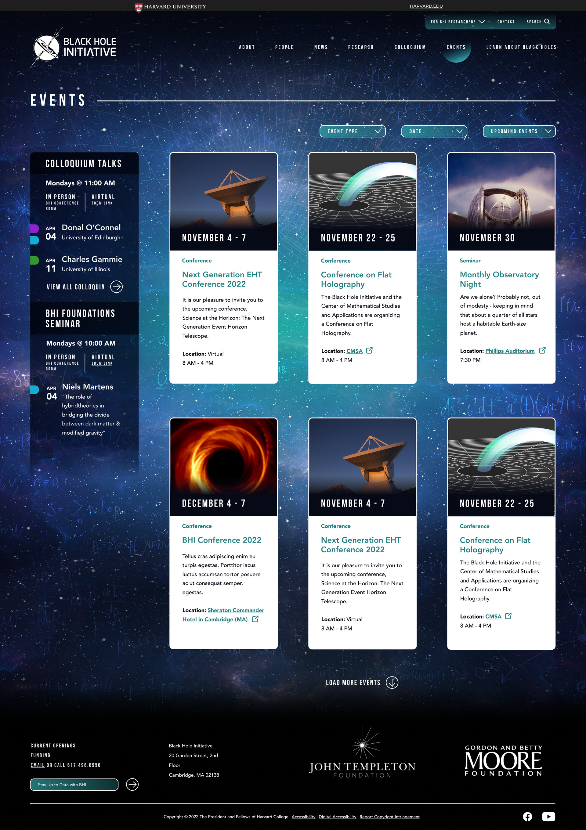This screenshot has height=830, width=586.
Task: Open the Date filter dropdown
Action: pyautogui.click(x=434, y=131)
